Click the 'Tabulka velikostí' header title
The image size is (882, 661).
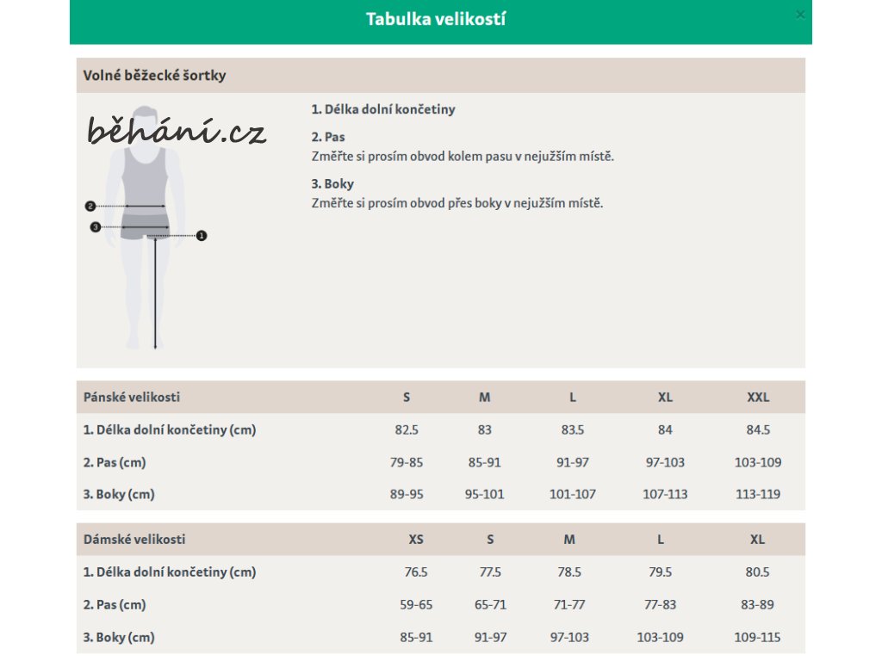pyautogui.click(x=436, y=19)
